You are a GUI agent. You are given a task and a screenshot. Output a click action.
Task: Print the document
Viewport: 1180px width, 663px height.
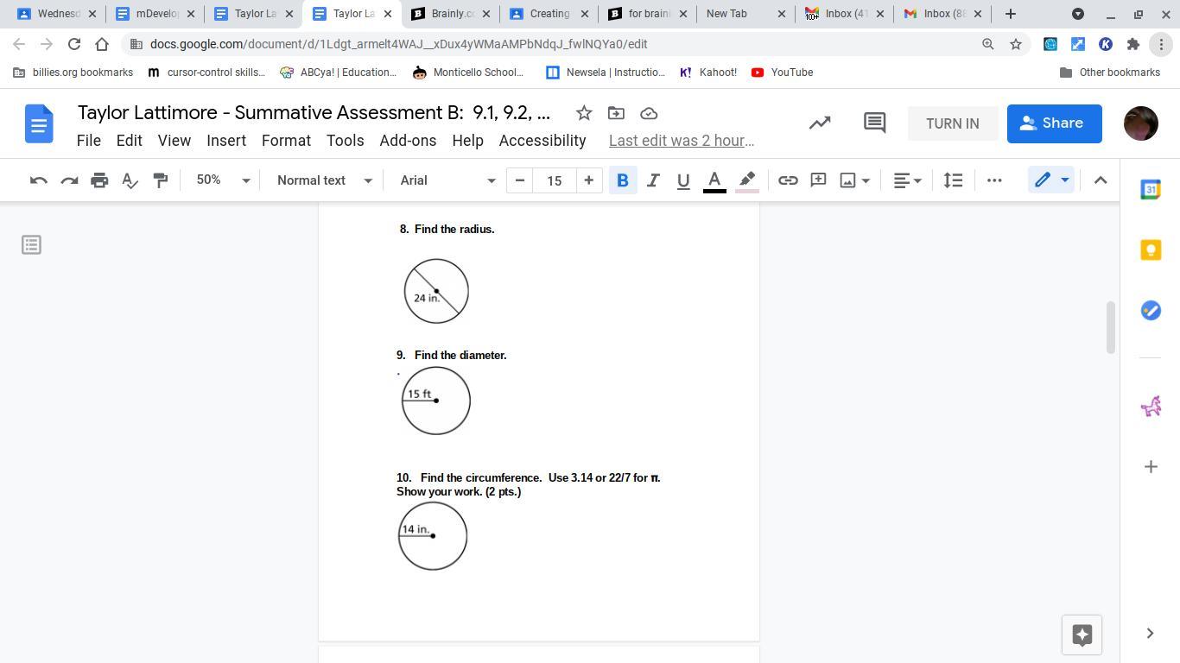pyautogui.click(x=99, y=180)
